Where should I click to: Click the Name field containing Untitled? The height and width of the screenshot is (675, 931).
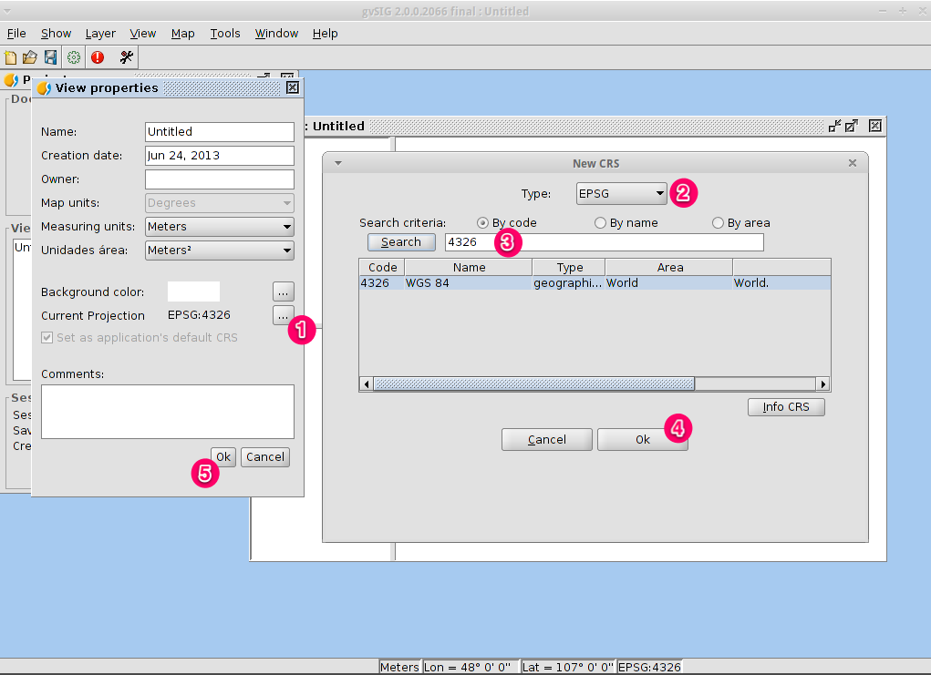pos(220,132)
